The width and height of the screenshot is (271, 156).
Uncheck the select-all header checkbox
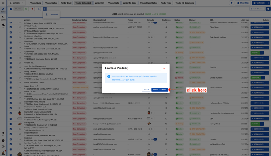pyautogui.click(x=11, y=9)
